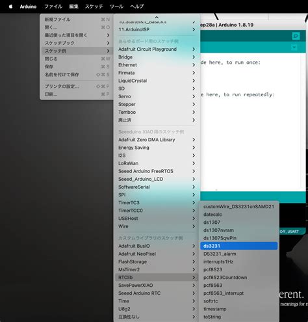Screen dimensions: 308x322
Task: Open the Serial Monitor magnifier icon
Action: tap(296, 36)
